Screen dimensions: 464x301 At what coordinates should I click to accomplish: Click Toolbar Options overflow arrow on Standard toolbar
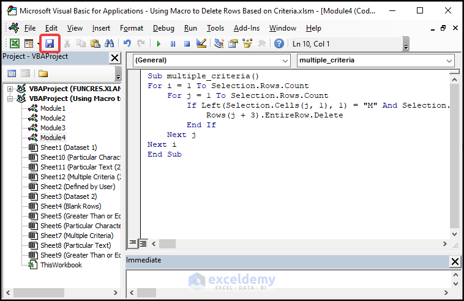(406, 44)
